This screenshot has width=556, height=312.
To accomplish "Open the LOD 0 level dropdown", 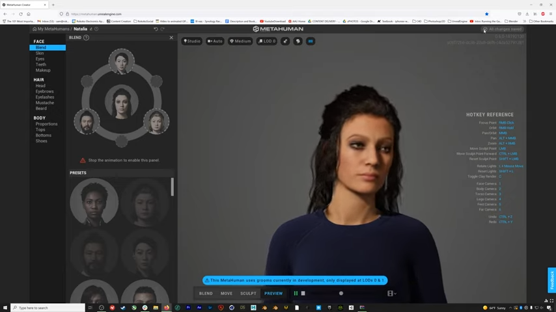I will click(267, 41).
